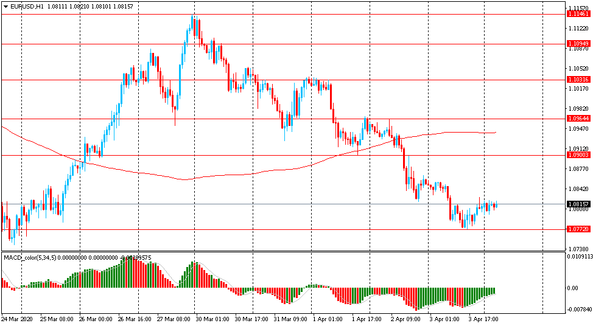593x326 pixels.
Task: Select the 1.09003 red price level label
Action: coord(578,155)
